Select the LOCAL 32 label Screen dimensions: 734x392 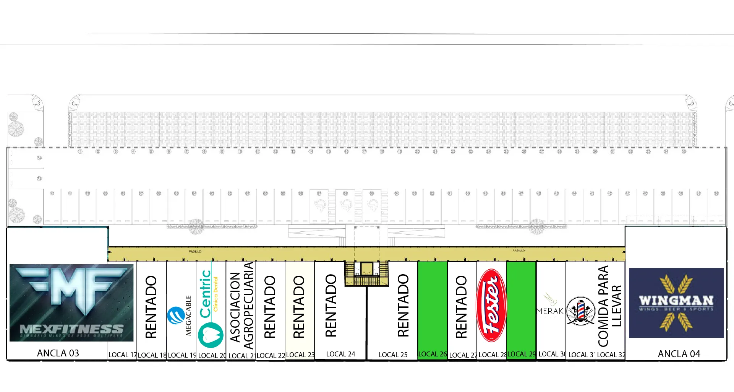tap(611, 355)
